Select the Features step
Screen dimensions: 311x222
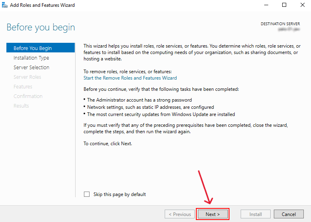(x=23, y=87)
